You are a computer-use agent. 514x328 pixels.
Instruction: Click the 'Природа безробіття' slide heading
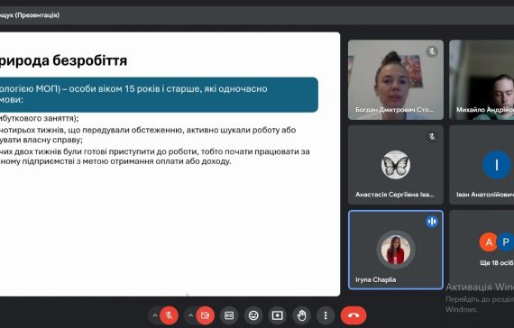pos(63,60)
